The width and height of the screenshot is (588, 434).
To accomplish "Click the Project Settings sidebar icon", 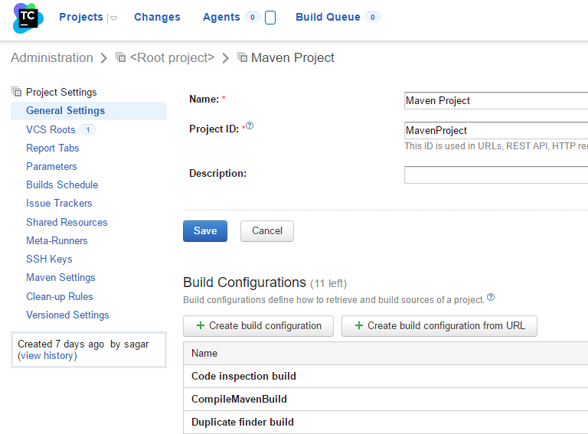I will pos(17,91).
